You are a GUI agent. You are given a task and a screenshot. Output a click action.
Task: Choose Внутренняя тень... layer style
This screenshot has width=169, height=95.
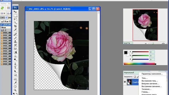(150, 81)
